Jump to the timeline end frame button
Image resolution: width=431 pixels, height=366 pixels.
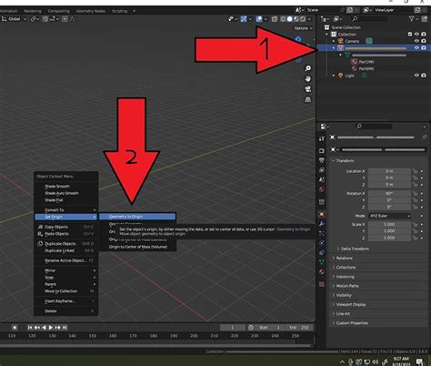65,328
